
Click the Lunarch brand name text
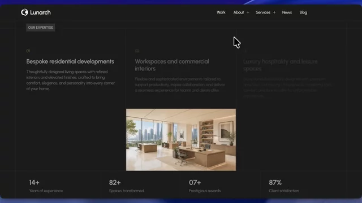pos(40,12)
